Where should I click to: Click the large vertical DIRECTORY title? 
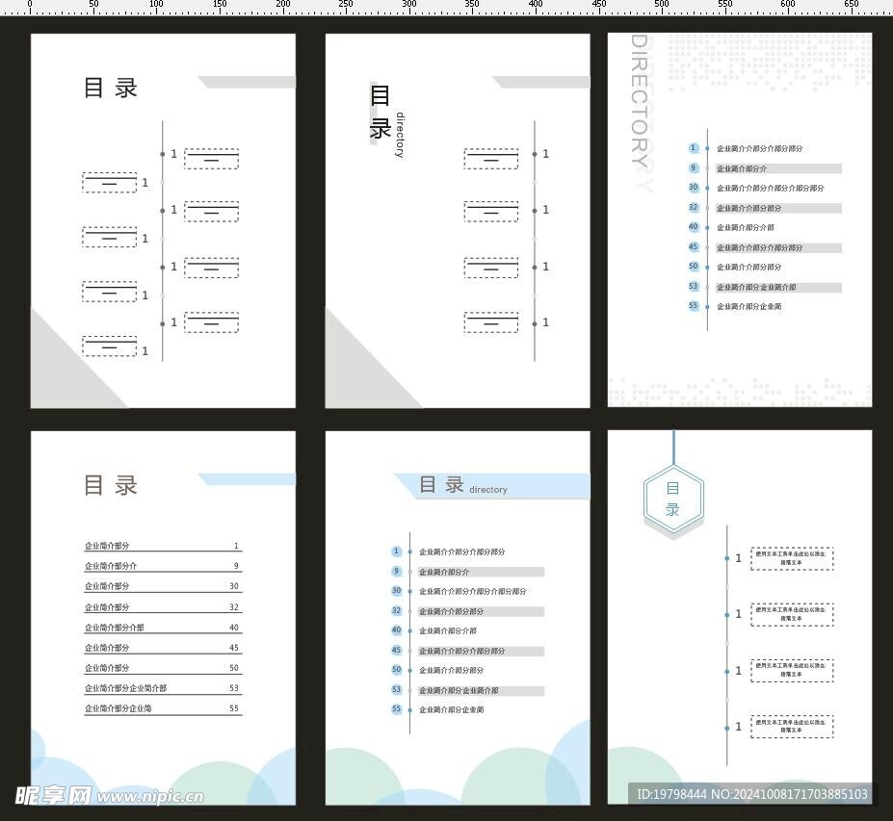coord(641,101)
